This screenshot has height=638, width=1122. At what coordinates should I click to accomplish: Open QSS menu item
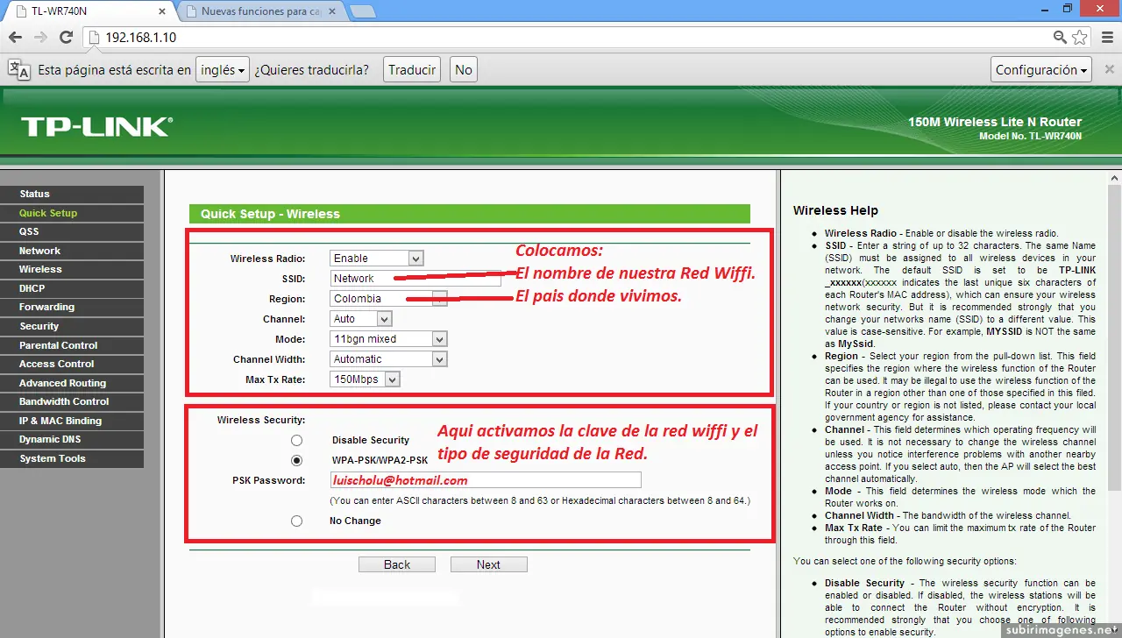tap(72, 231)
